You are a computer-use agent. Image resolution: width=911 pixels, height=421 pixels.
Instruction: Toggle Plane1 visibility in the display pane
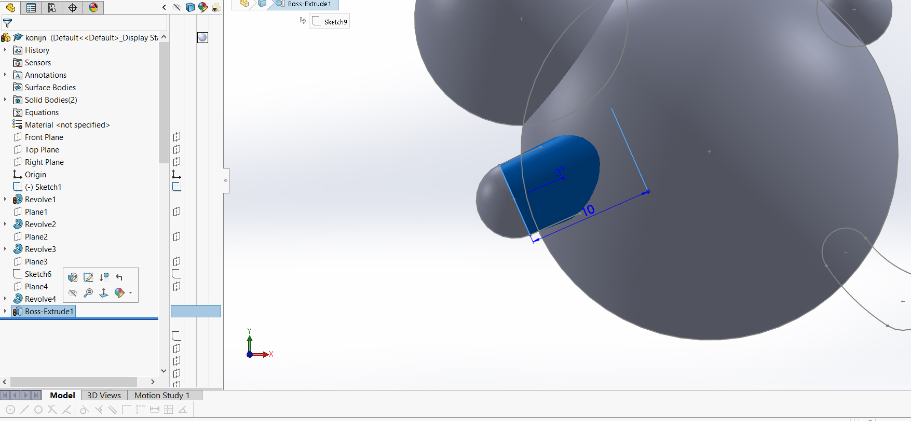point(176,212)
